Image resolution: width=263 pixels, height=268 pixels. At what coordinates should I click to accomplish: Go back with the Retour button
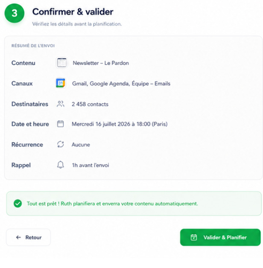click(28, 237)
